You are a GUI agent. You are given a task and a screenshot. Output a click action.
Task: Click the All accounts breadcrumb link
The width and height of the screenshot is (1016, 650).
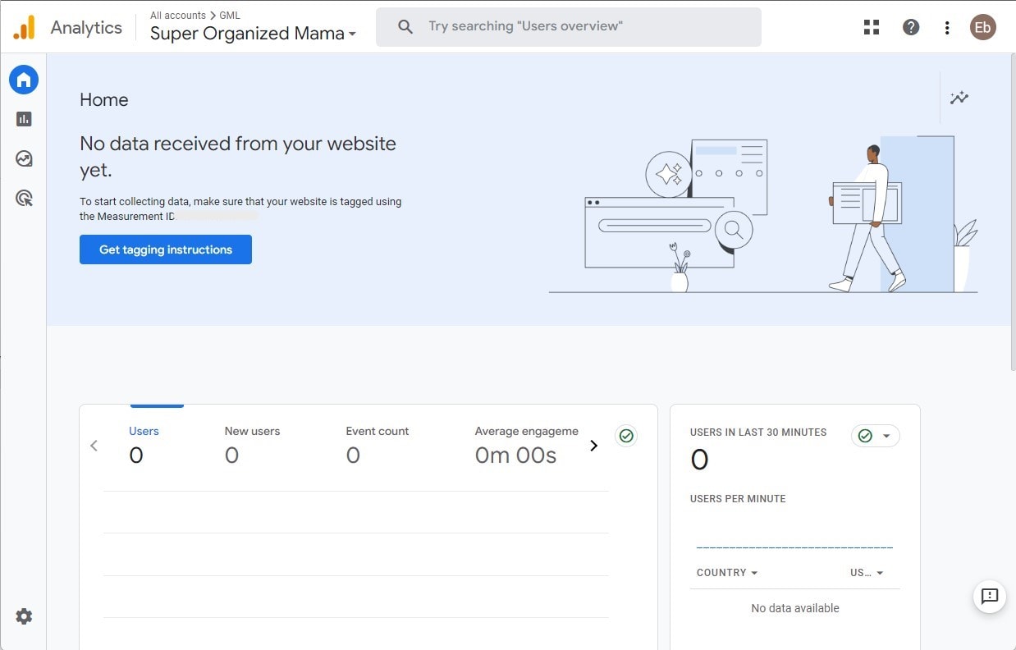coord(178,15)
